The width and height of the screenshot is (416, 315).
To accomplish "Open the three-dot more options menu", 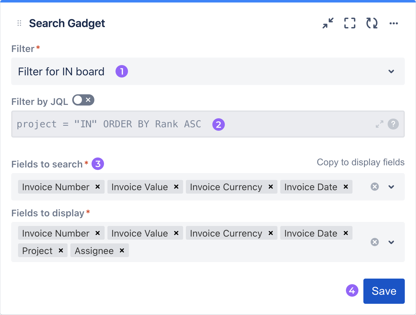I will click(394, 23).
